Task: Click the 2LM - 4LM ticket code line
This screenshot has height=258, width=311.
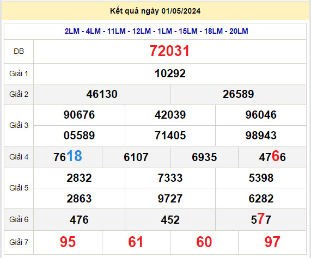Action: (x=156, y=31)
